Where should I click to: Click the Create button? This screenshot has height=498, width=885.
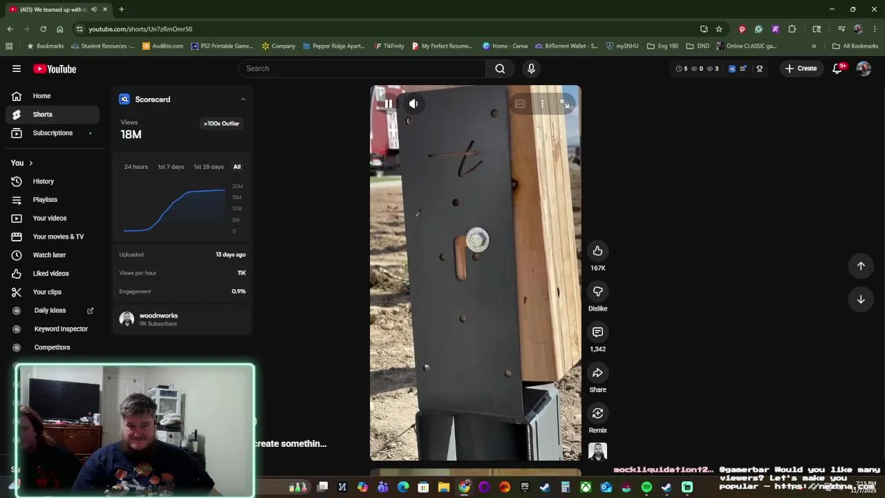pos(801,68)
